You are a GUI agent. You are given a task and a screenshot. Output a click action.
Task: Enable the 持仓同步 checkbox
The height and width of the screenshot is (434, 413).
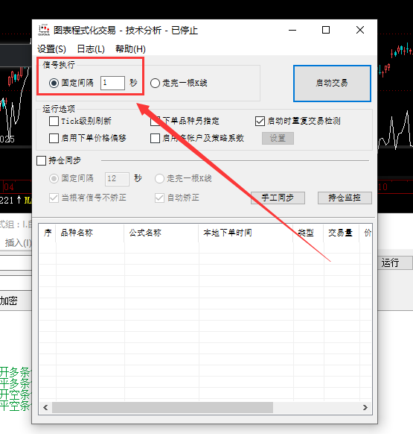pyautogui.click(x=41, y=160)
